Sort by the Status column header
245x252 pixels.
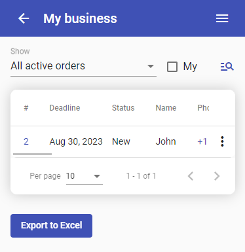click(123, 108)
